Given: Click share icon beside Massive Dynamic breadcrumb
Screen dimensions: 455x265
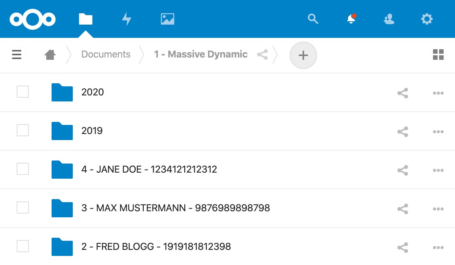Looking at the screenshot, I should 262,55.
